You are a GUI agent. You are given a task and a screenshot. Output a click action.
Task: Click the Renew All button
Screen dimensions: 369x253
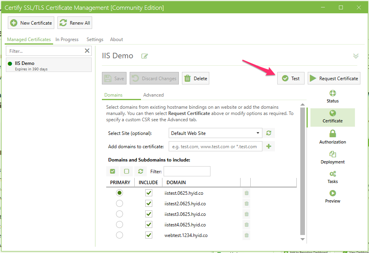pyautogui.click(x=75, y=23)
